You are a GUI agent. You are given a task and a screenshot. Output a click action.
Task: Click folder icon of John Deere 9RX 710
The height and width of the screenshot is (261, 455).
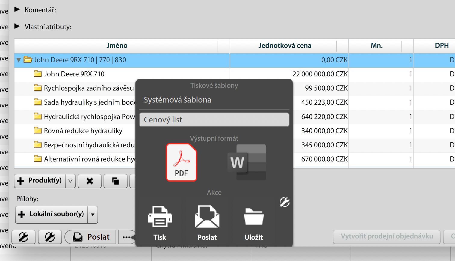click(38, 74)
